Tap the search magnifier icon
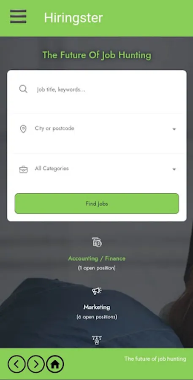193x380 pixels. [x=23, y=89]
